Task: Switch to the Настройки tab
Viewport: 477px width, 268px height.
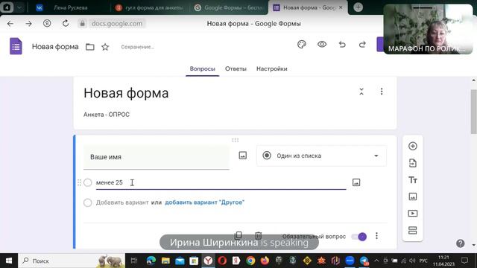Action: coord(271,68)
